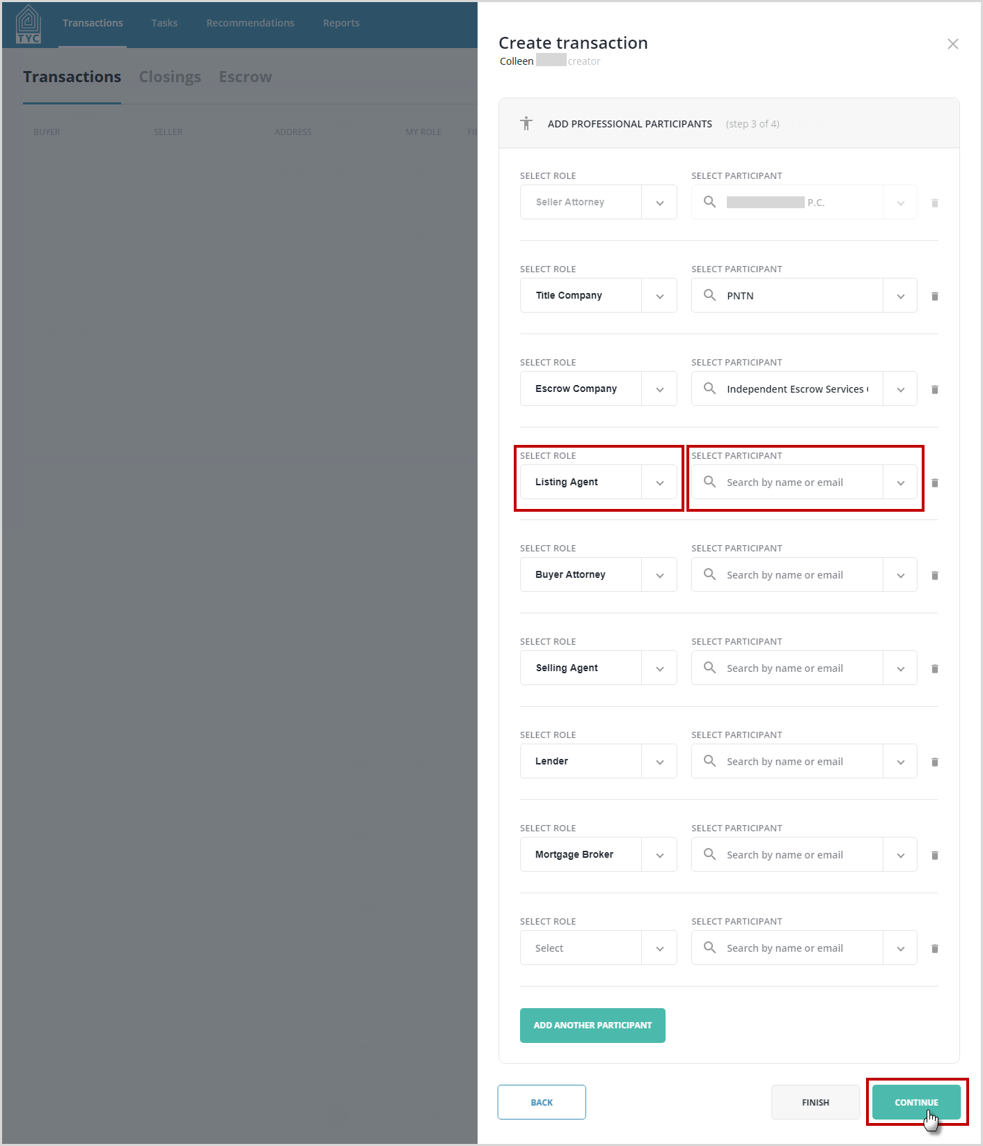Close the Create transaction panel
The image size is (983, 1146).
[953, 44]
